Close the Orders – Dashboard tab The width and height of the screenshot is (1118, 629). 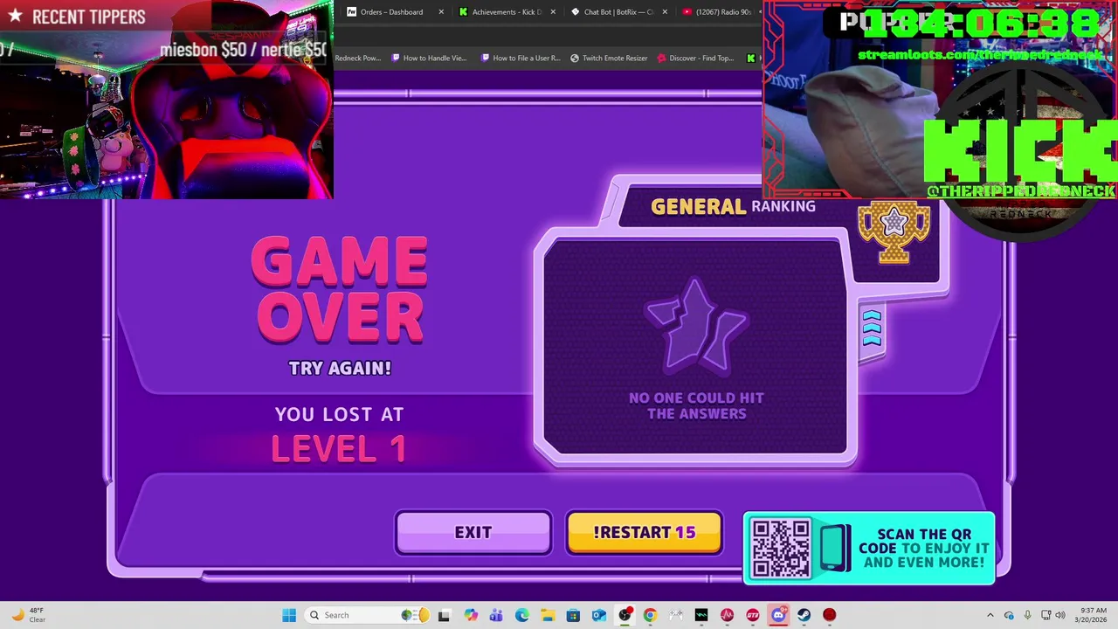(441, 12)
